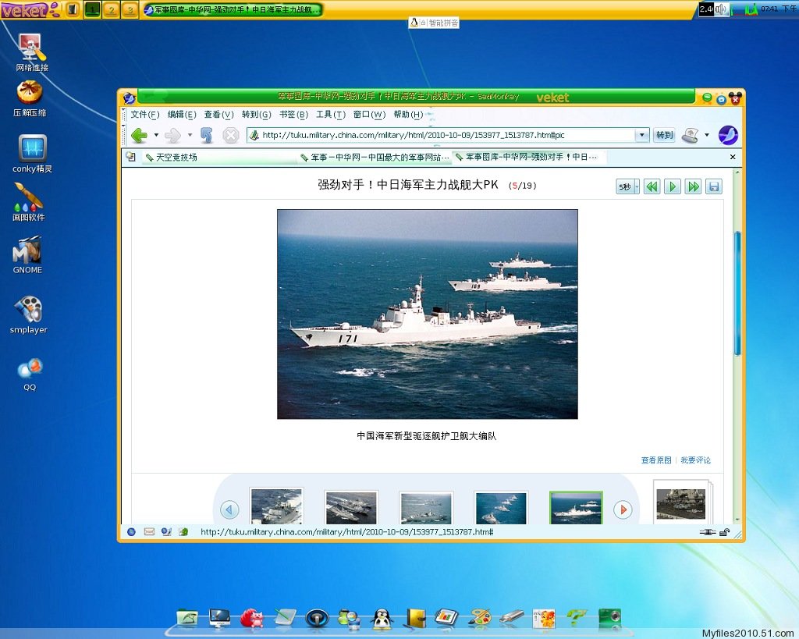Open the 画图软件 desktop icon
This screenshot has height=639, width=799.
[29, 202]
